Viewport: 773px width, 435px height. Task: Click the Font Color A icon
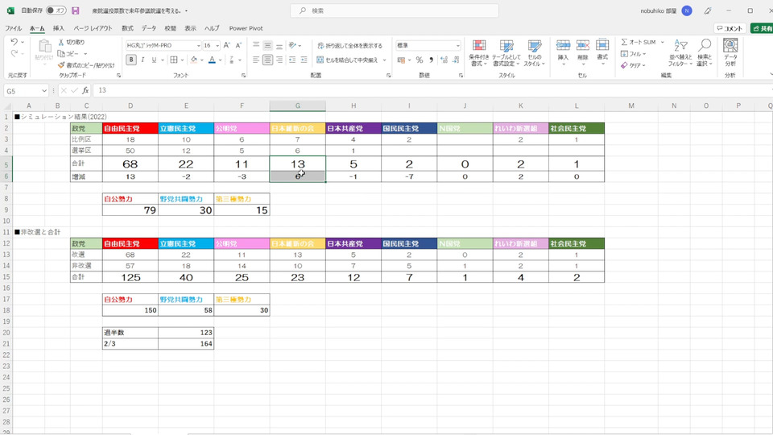pyautogui.click(x=212, y=60)
